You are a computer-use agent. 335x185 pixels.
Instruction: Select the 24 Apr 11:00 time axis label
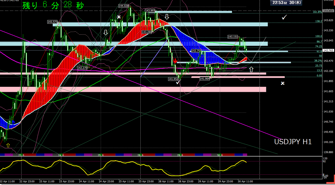click(x=87, y=181)
